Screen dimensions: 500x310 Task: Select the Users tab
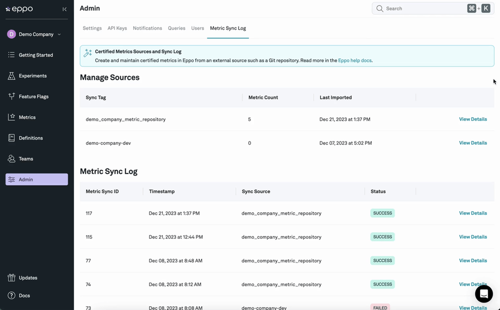click(198, 28)
